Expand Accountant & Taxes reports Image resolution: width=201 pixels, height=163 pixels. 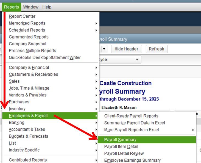(x=51, y=129)
